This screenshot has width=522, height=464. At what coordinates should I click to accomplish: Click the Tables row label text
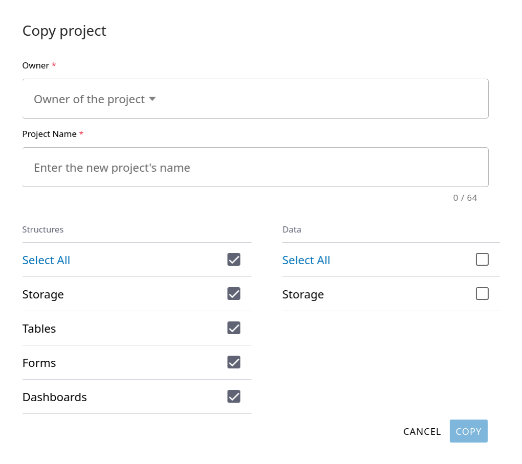click(x=39, y=329)
